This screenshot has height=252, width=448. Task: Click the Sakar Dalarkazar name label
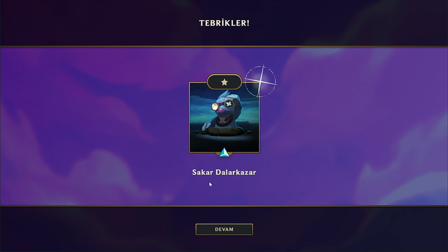click(x=224, y=172)
